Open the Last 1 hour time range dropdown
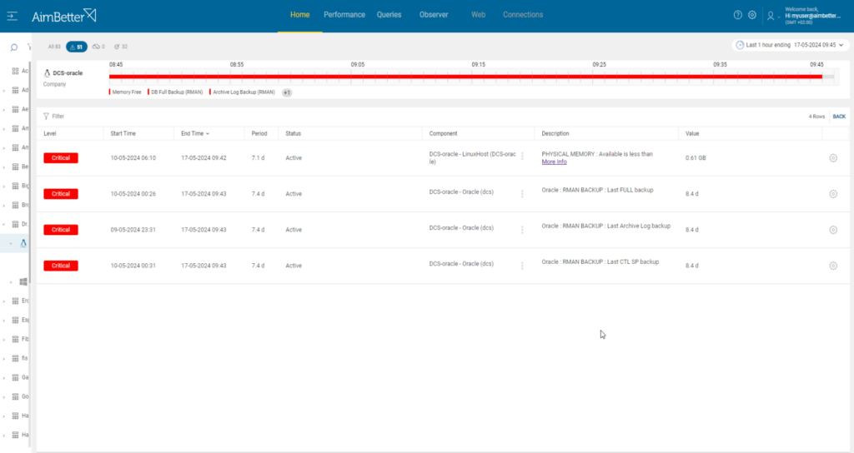854x453 pixels. (790, 45)
